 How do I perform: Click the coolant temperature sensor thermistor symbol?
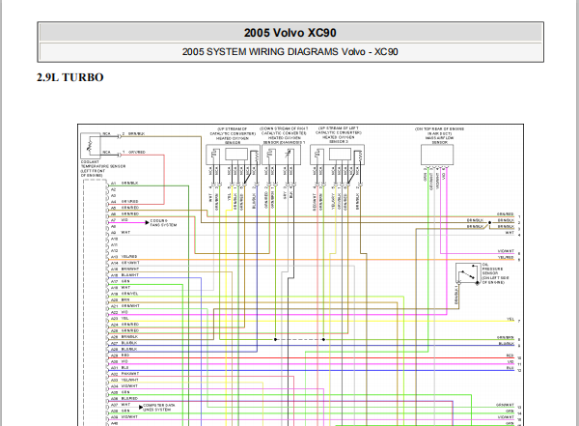point(91,146)
